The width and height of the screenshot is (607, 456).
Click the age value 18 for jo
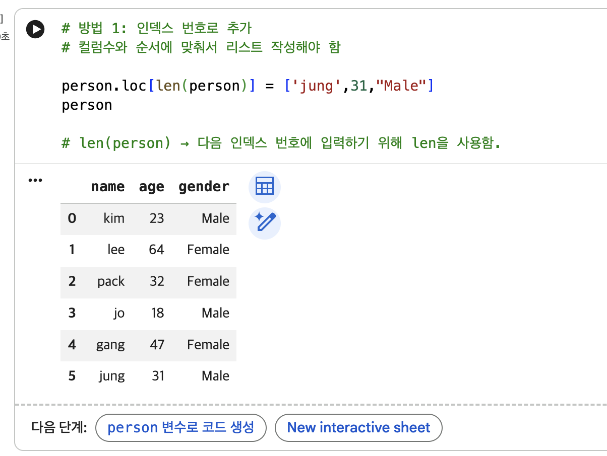tap(157, 313)
